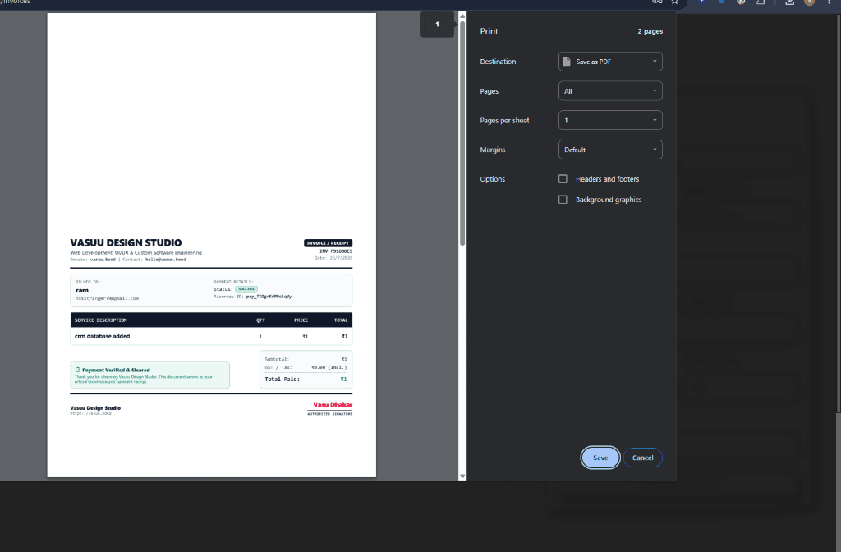Click the bookmark star icon in address bar
841x552 pixels.
(x=675, y=2)
